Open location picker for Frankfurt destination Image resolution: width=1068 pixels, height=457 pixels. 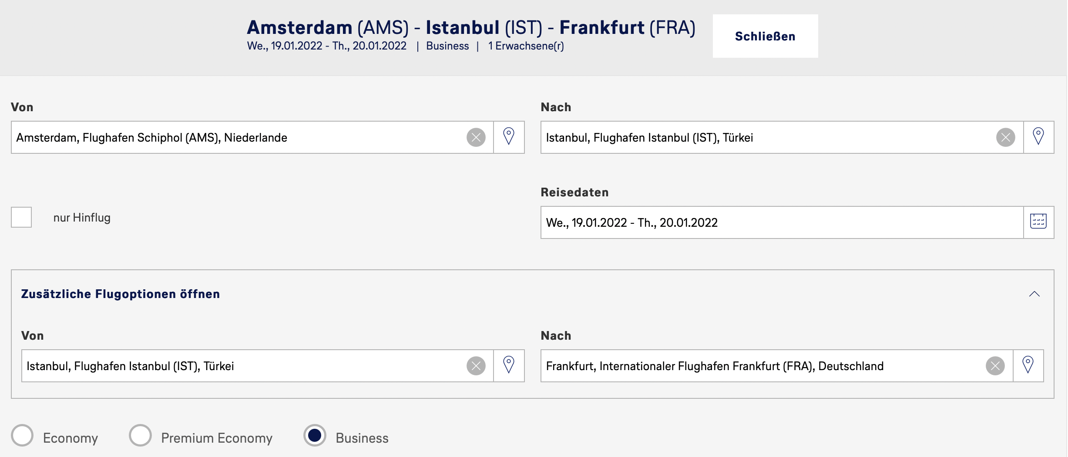[x=1028, y=365]
